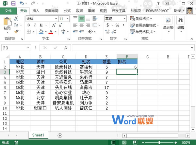Apply comma style number format
The image size is (196, 145).
[123, 25]
